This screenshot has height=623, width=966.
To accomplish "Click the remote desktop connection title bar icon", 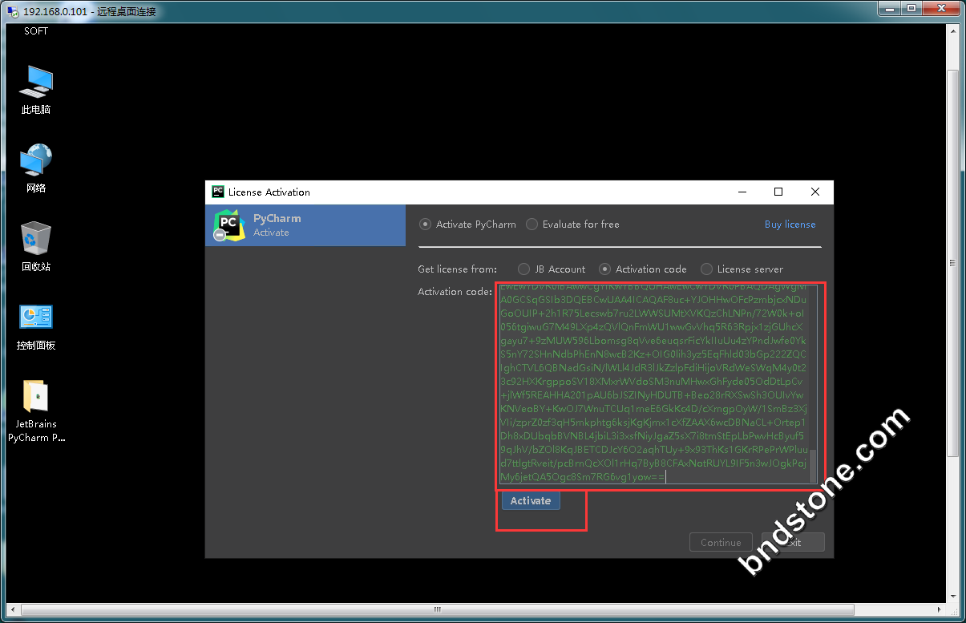I will pyautogui.click(x=13, y=12).
